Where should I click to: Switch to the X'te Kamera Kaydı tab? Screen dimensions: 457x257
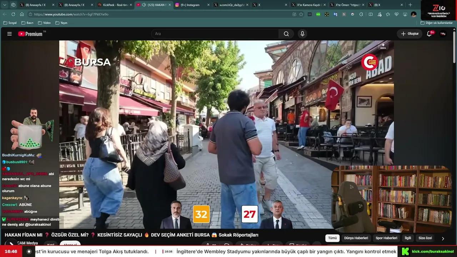pos(309,5)
